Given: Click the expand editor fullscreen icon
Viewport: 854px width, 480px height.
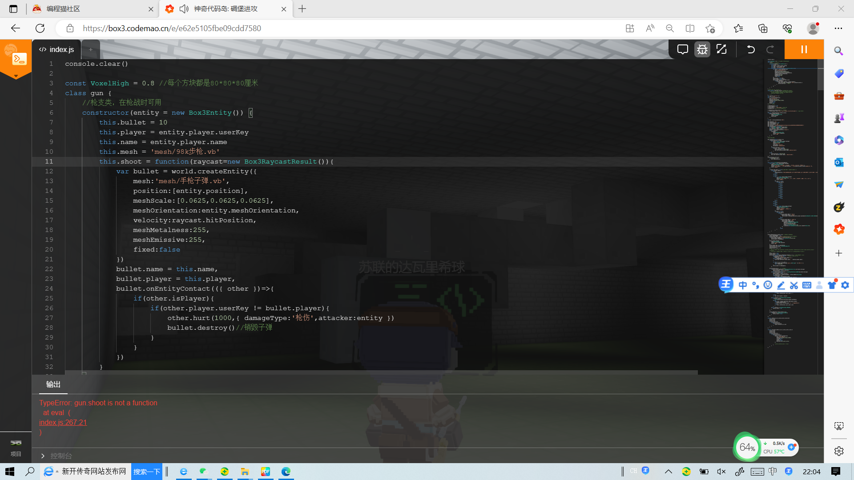Looking at the screenshot, I should [721, 49].
